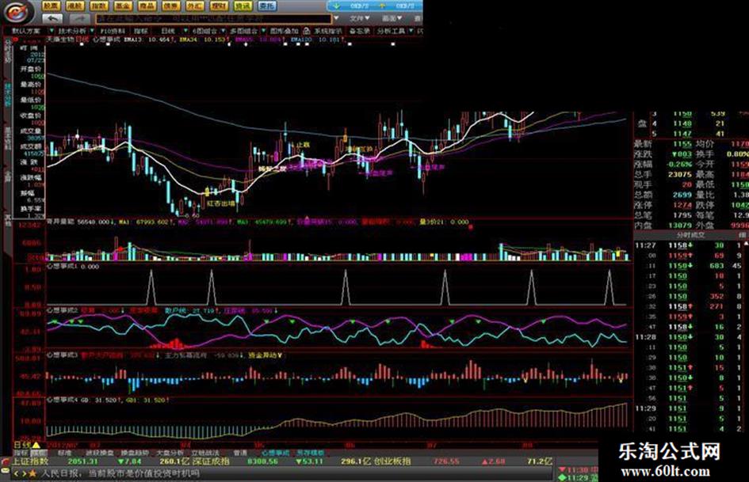
Task: Click the red application logo icon
Action: (16, 12)
